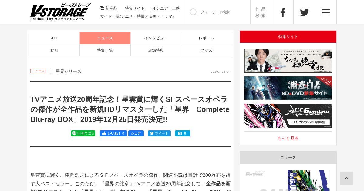Screen dimensions: 364x191
Task: Click the Facebook シェア button
Action: [136, 133]
